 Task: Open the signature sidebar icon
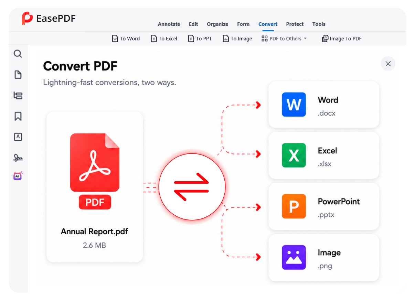pyautogui.click(x=18, y=158)
